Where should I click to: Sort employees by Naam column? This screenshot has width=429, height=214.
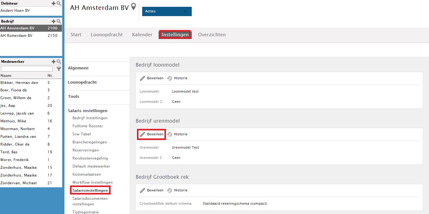click(6, 76)
